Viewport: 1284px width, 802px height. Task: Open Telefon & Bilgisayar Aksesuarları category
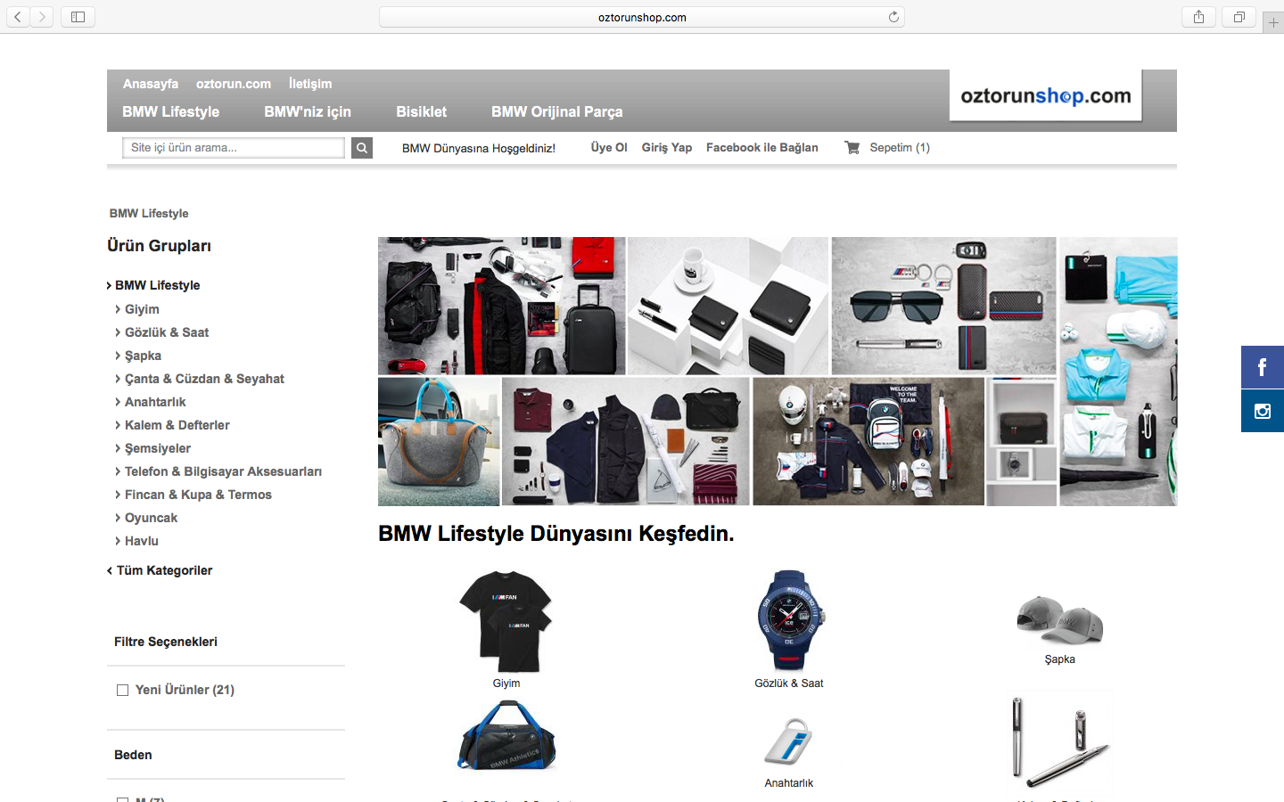pos(223,471)
